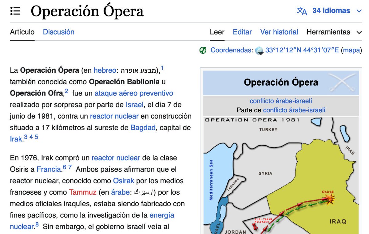Viewport: 369px width, 234px height.
Task: Click conflicto árabe-israelí link after Parte de
Action: pyautogui.click(x=294, y=110)
